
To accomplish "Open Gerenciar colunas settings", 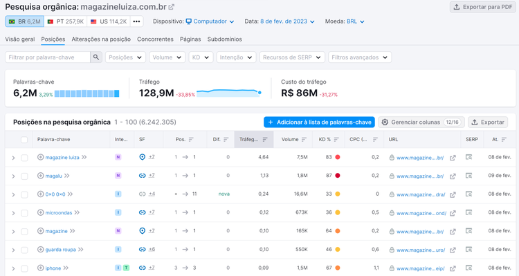I will pyautogui.click(x=421, y=122).
